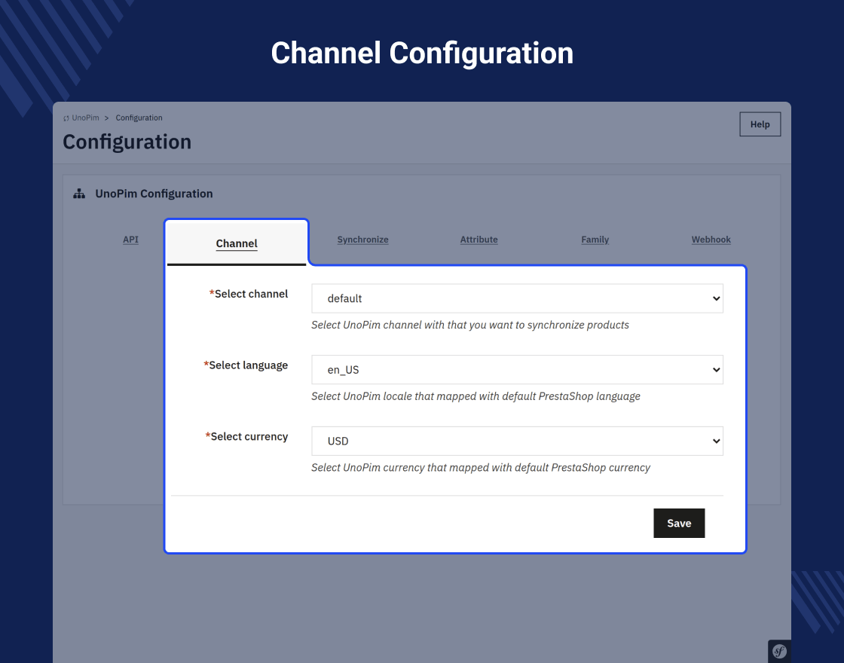Click the Save button
844x663 pixels.
tap(679, 523)
